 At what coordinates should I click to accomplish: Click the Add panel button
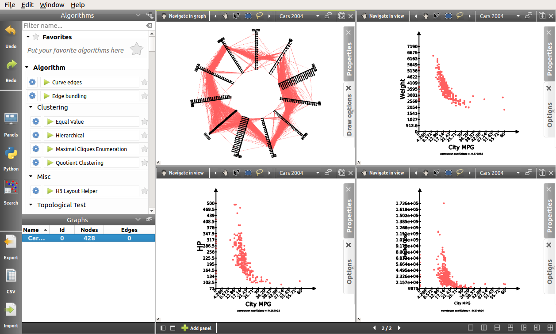pos(196,328)
